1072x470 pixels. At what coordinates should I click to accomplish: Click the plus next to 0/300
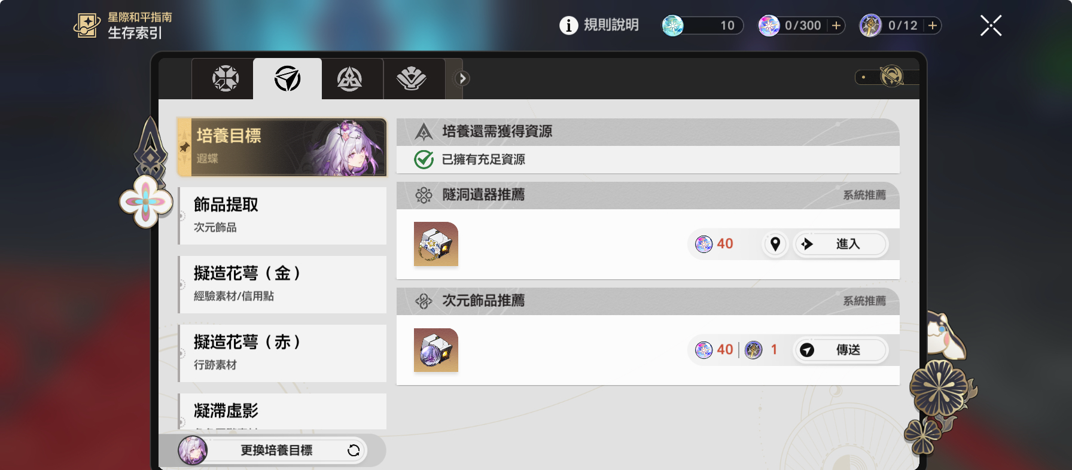coord(836,25)
